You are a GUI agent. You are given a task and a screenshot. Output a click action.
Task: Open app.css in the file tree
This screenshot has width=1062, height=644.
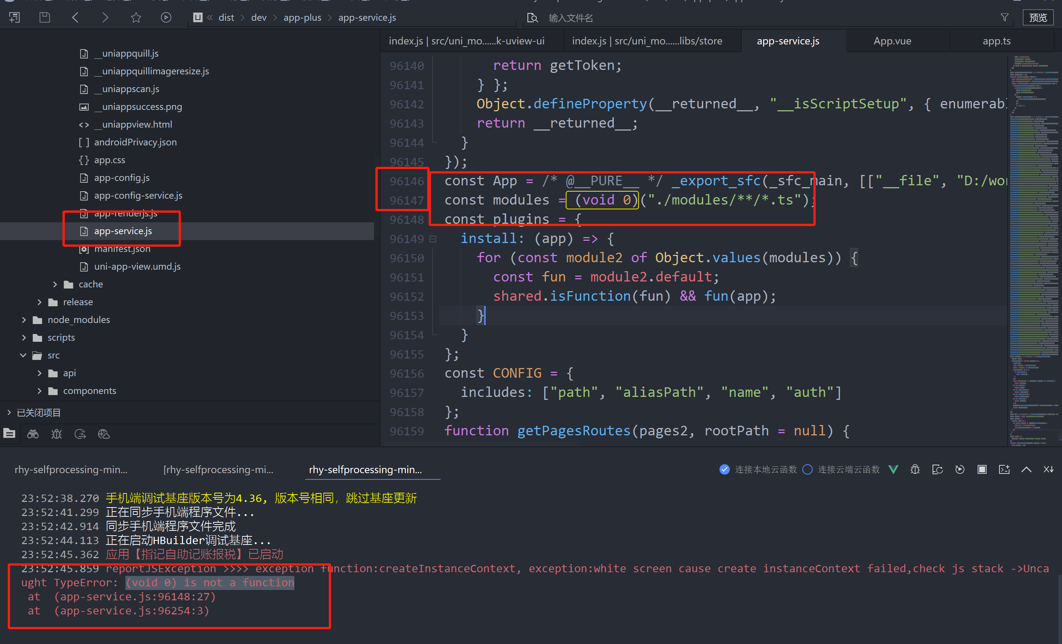click(x=109, y=160)
